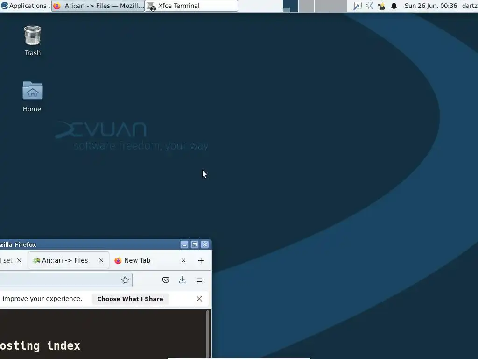This screenshot has height=359, width=478.
Task: Open notifications bell icon
Action: tap(394, 6)
